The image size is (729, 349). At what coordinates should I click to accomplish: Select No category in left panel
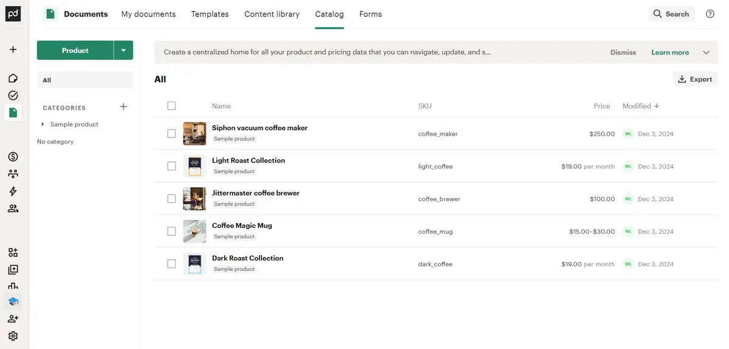tap(55, 142)
